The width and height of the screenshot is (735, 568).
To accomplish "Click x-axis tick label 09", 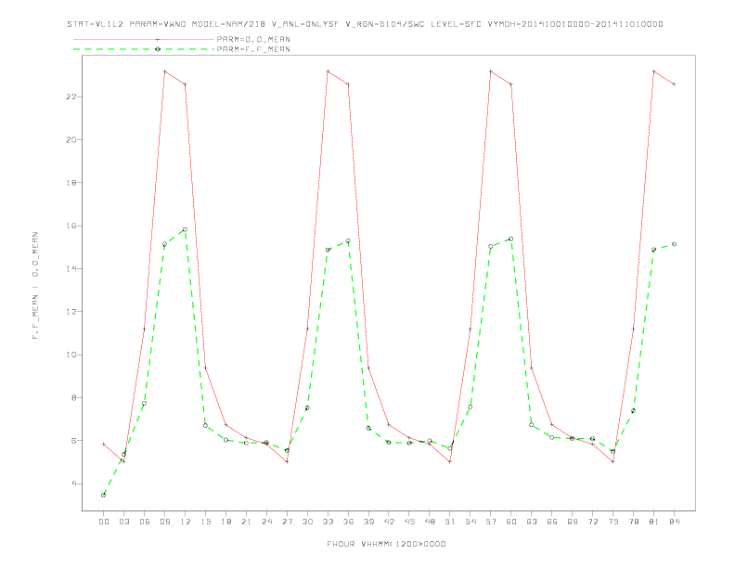I will [x=164, y=522].
